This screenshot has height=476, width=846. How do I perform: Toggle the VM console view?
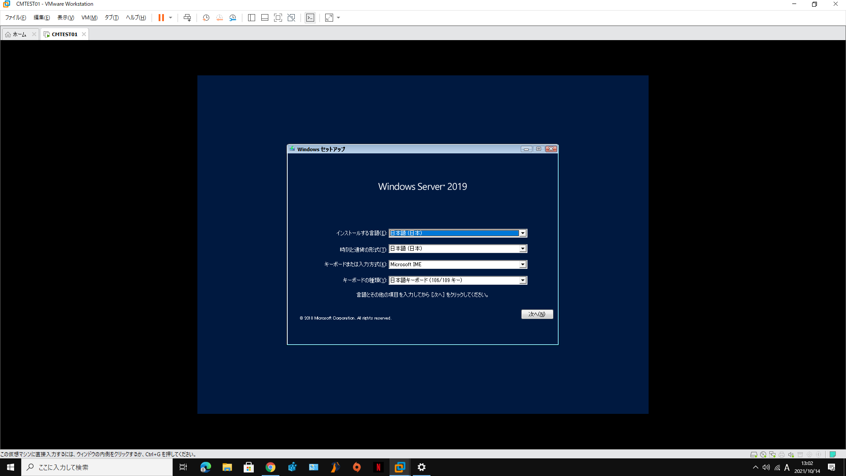pyautogui.click(x=311, y=18)
